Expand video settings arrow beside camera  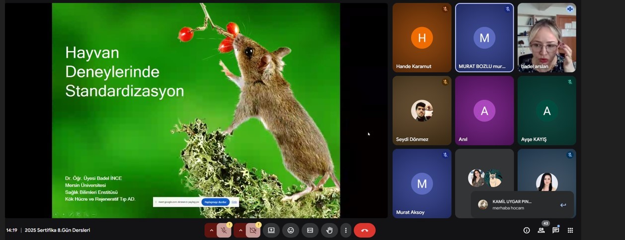tap(240, 230)
